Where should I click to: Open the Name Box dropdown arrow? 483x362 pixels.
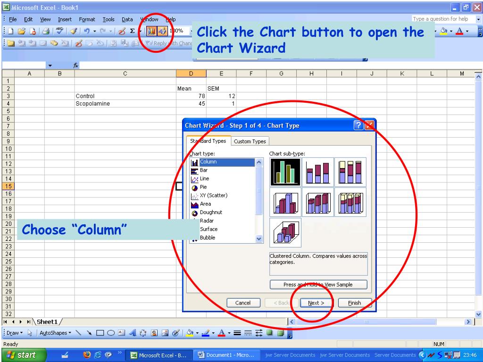50,66
